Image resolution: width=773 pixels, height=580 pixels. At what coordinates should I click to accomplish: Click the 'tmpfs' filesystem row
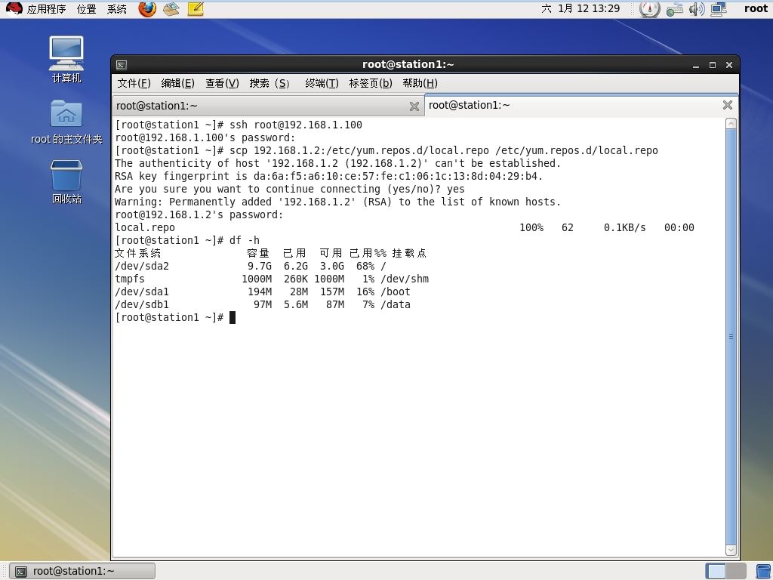[272, 279]
